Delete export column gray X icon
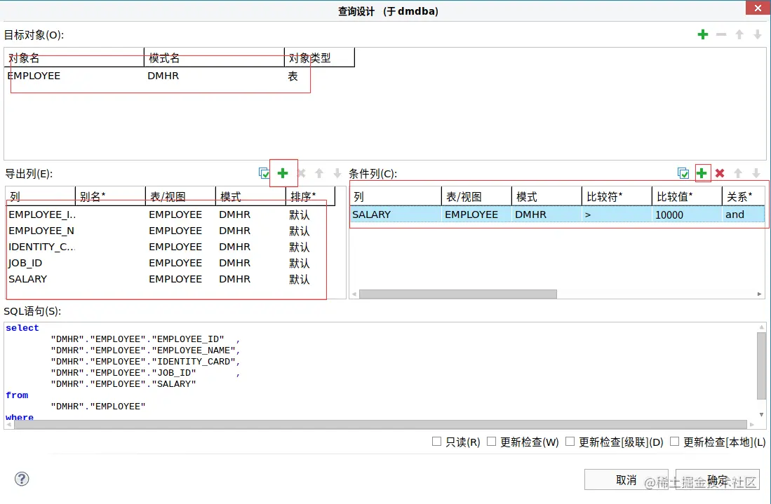 (x=302, y=173)
